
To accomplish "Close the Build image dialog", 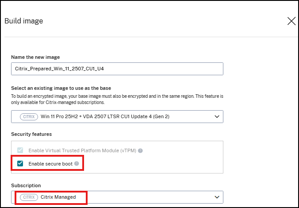I will 291,21.
